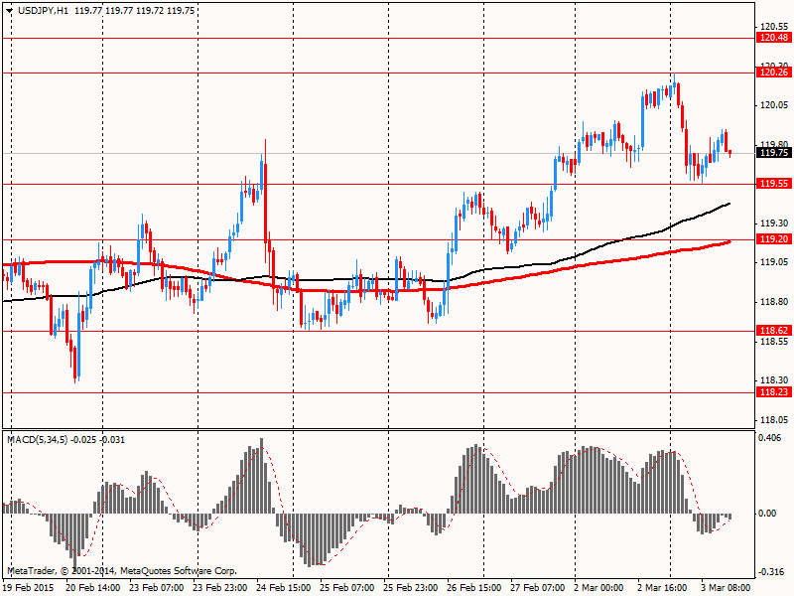Click the 20 Feb 14:00 time label
Viewport: 794px width, 596px height.
[x=93, y=587]
